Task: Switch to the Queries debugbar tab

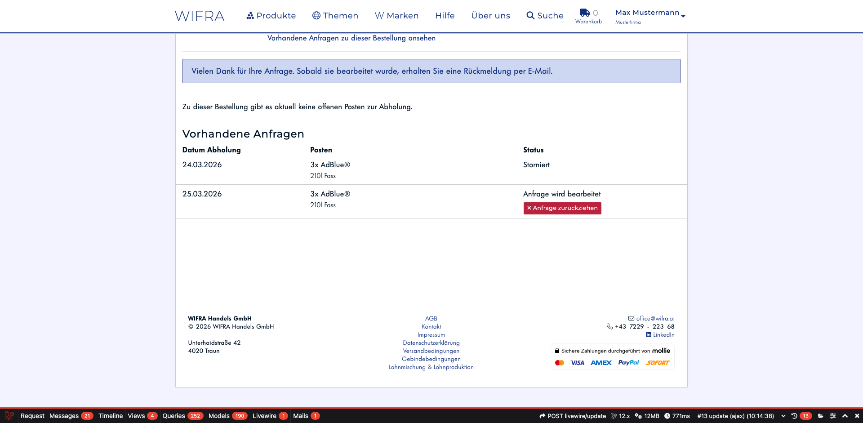Action: [x=182, y=416]
